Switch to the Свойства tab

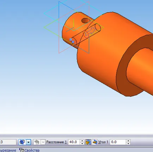click(x=32, y=150)
